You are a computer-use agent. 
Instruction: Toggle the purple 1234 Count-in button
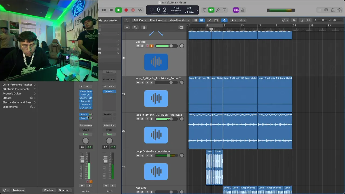click(236, 10)
